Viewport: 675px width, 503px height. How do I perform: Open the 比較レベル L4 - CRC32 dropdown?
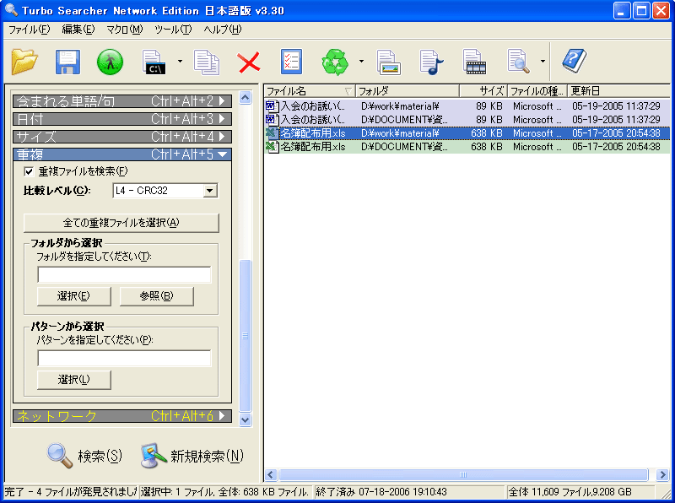pos(165,191)
